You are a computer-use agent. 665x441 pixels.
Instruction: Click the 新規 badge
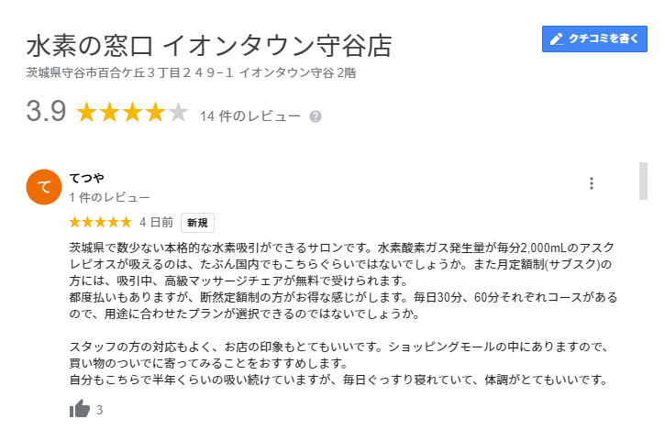click(x=197, y=223)
